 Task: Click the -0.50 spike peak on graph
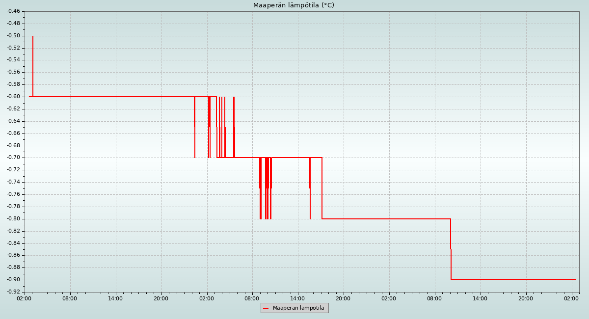tap(33, 37)
